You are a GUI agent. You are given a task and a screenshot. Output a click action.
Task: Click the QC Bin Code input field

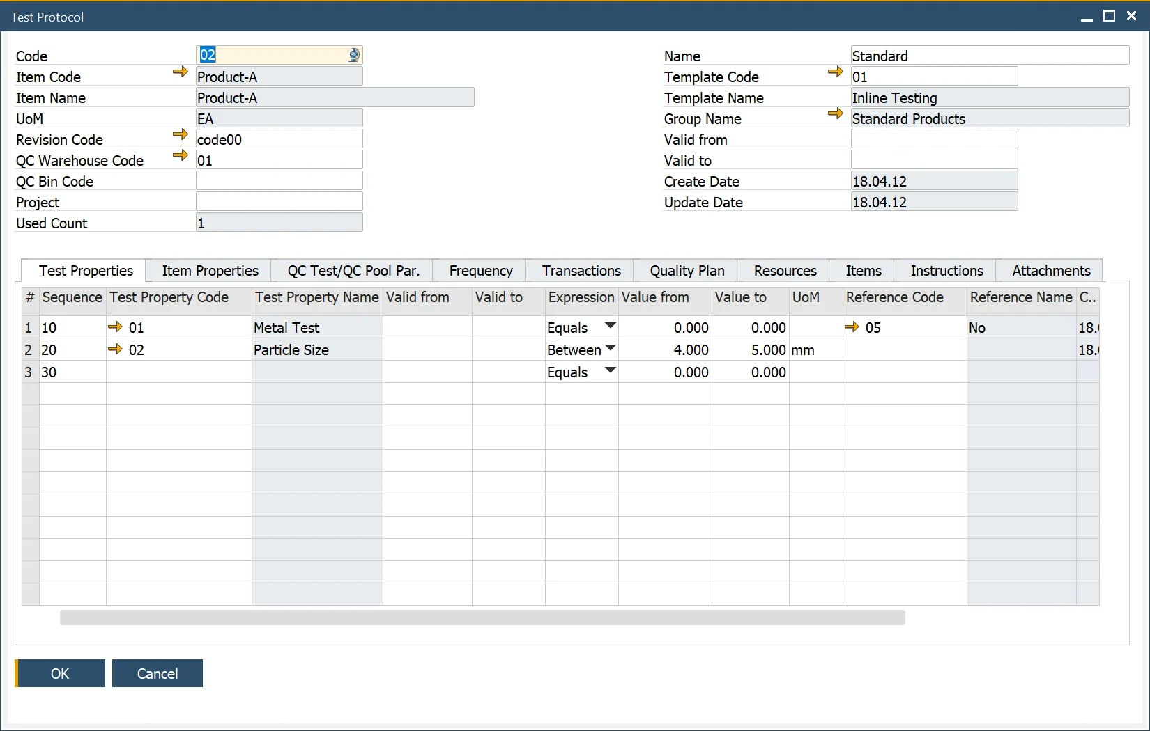tap(279, 181)
